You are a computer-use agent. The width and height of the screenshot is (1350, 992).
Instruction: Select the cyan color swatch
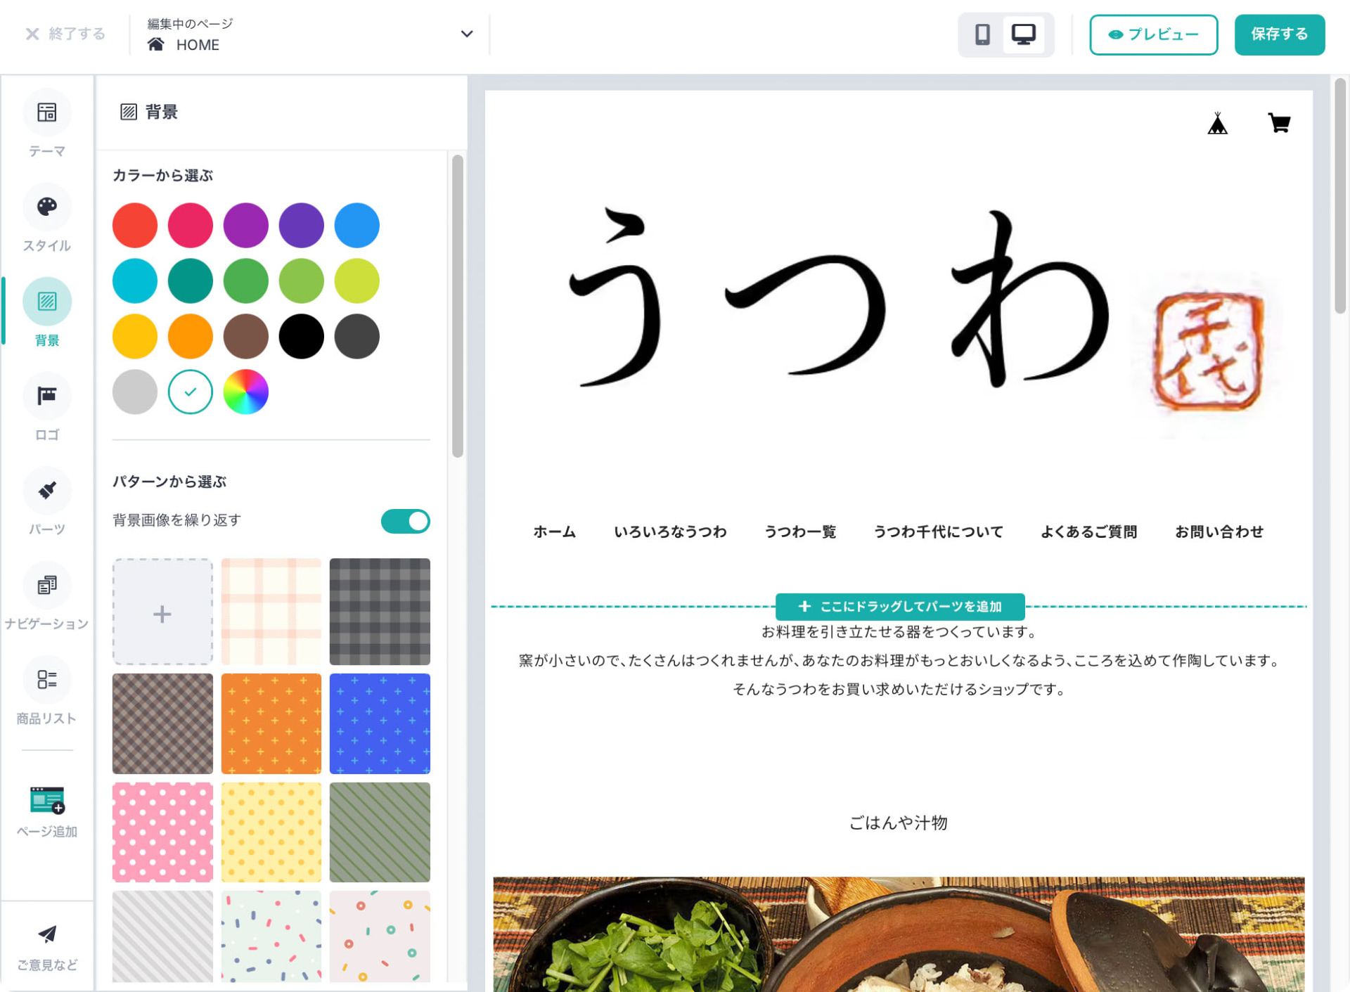coord(135,281)
